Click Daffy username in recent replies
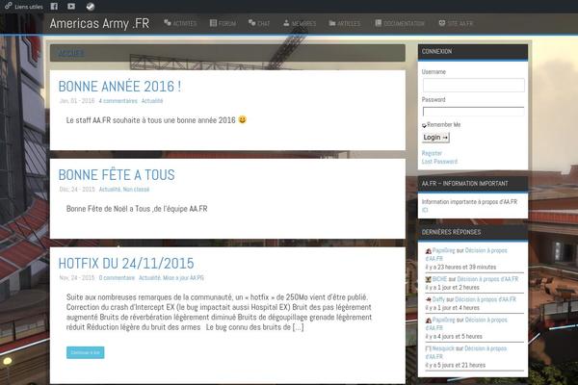The height and width of the screenshot is (385, 578). (x=438, y=299)
